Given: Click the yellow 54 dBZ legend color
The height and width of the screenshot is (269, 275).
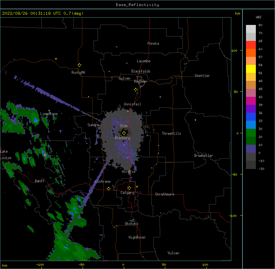Looking at the screenshot, I should (251, 69).
